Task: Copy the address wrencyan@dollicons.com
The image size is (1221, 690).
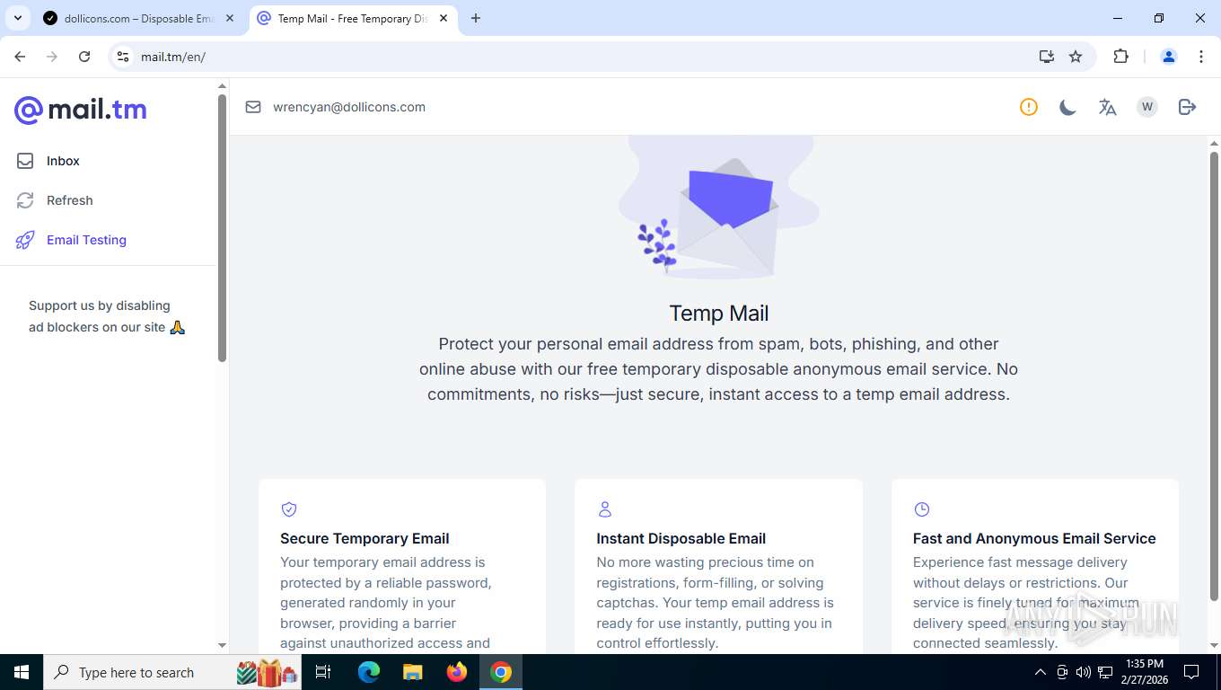Action: click(x=349, y=107)
